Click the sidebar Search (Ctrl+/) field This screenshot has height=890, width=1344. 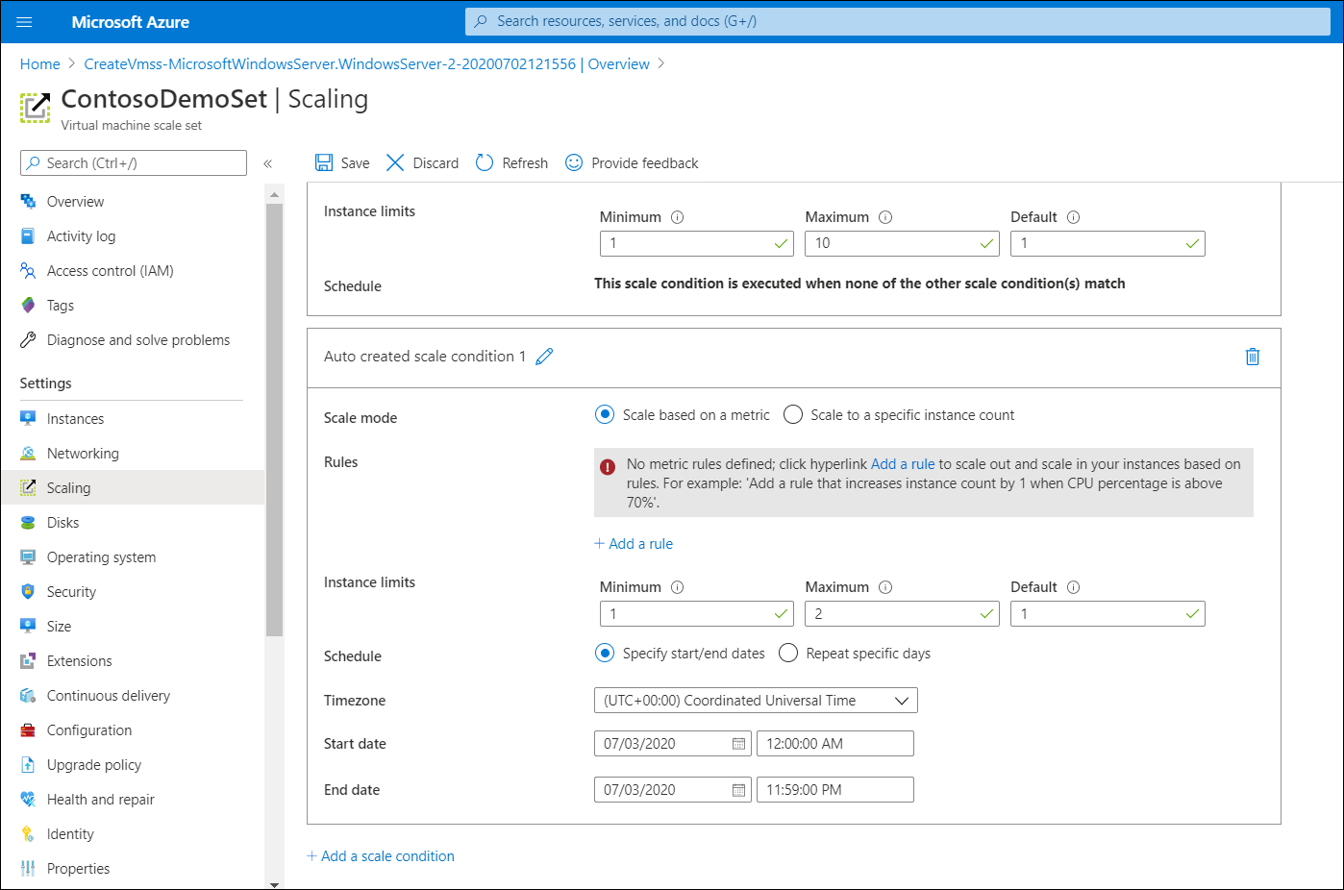click(x=134, y=162)
